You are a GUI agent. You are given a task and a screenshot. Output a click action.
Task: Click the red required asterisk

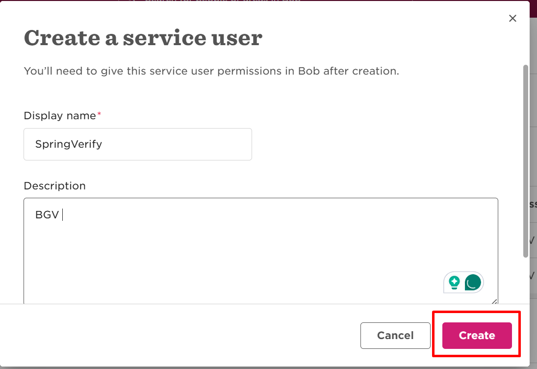(100, 114)
